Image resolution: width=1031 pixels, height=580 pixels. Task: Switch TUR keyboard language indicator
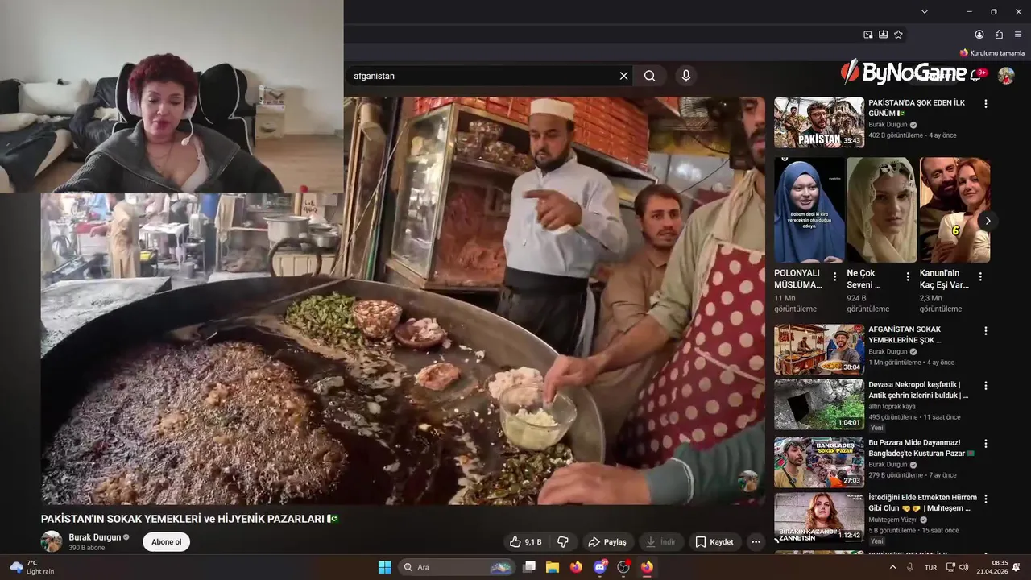point(930,567)
